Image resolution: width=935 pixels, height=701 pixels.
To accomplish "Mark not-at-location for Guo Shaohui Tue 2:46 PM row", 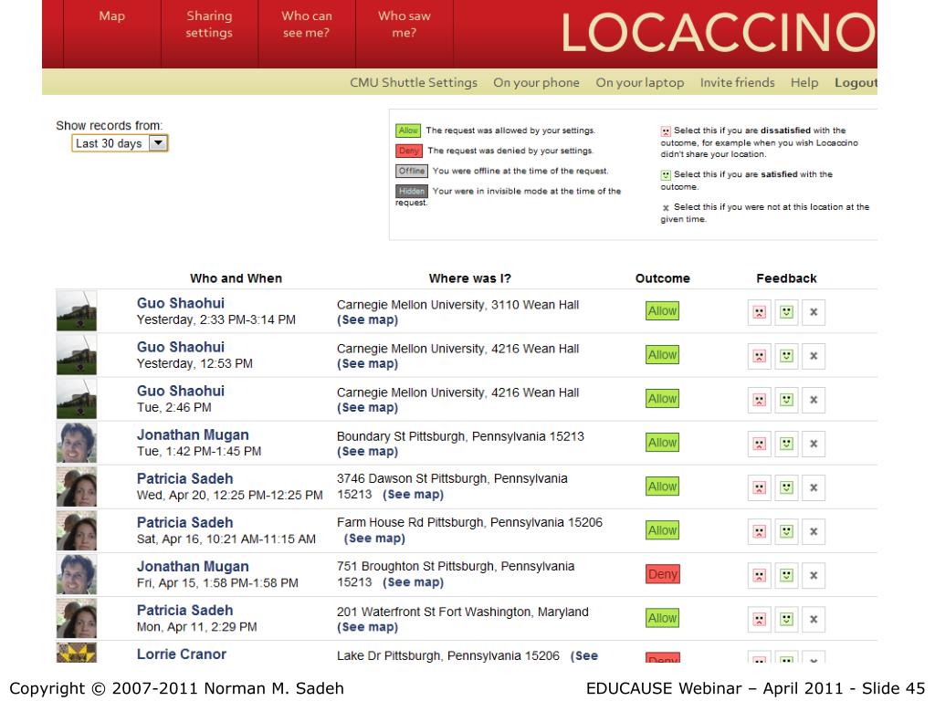I will [814, 400].
